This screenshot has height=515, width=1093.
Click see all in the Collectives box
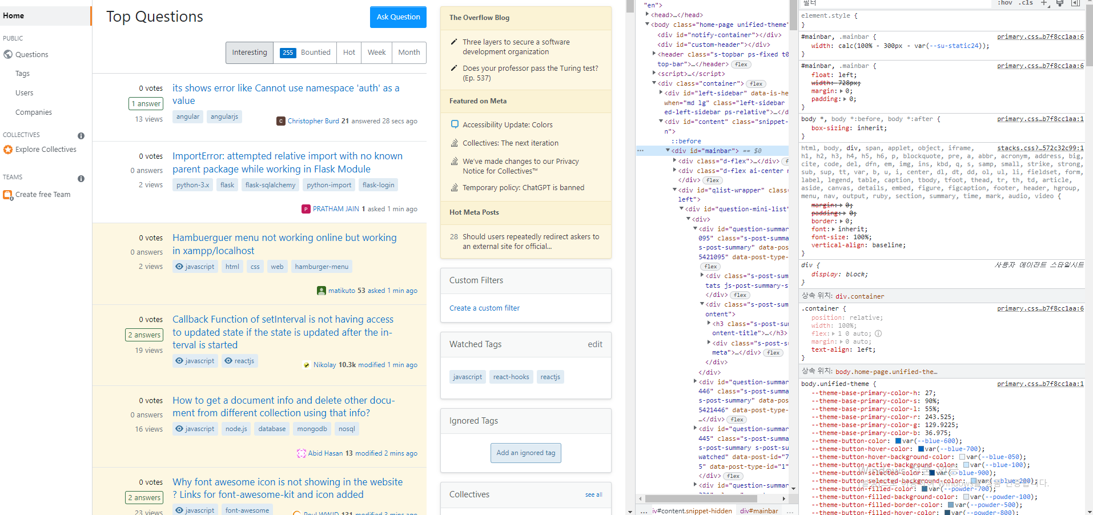coord(593,495)
